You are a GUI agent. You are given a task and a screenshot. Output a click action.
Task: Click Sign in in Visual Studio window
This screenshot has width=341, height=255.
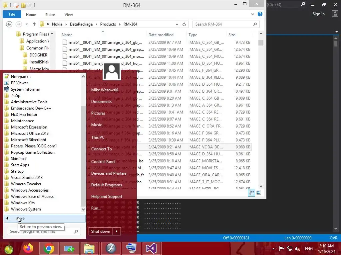pos(318,14)
